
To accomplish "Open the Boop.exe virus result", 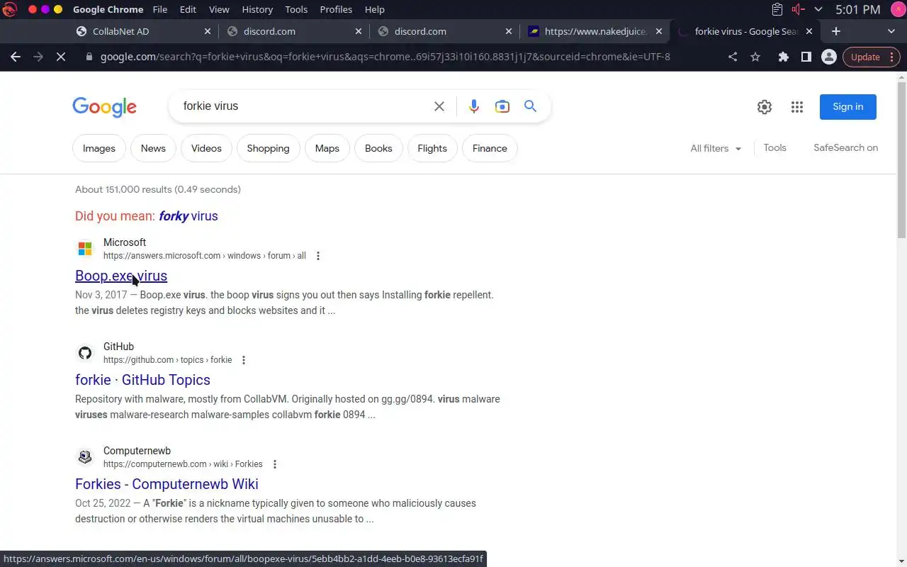I will point(121,276).
